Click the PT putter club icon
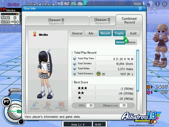169x127 pixels. (6, 101)
